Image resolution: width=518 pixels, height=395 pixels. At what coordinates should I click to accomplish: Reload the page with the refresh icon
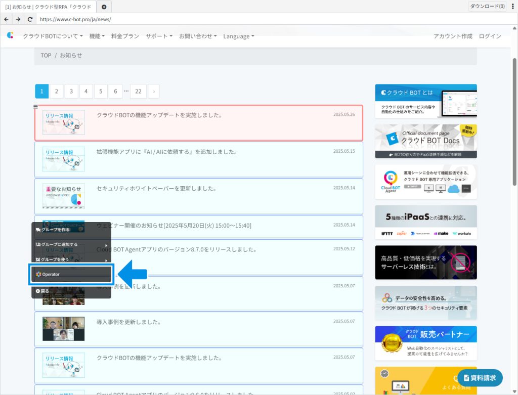pyautogui.click(x=30, y=19)
